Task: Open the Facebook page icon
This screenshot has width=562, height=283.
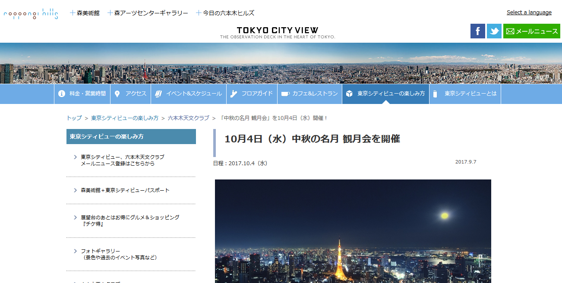Action: tap(478, 31)
